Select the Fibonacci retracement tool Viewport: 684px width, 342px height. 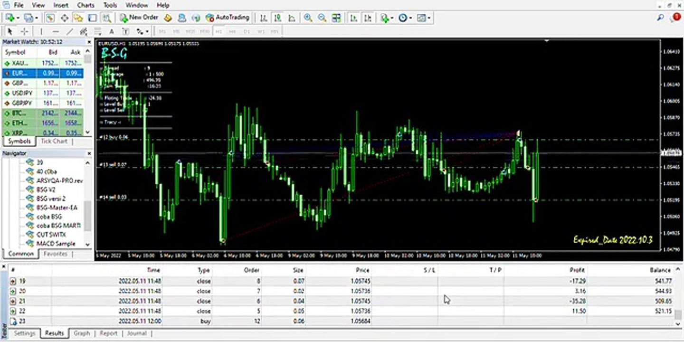[x=97, y=31]
